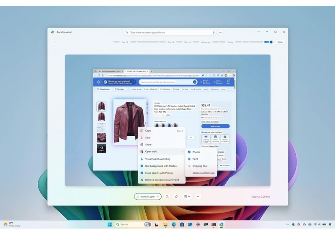335x234 pixels.
Task: Open the Task View icon on taskbar
Action: point(157,224)
